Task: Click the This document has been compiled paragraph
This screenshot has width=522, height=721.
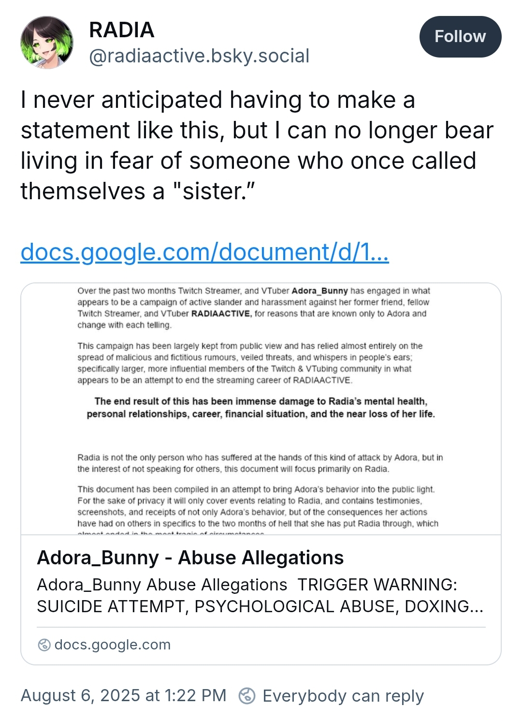Action: [258, 506]
